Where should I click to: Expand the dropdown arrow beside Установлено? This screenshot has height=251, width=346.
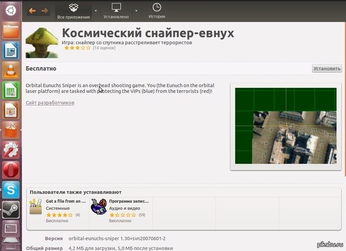136,10
